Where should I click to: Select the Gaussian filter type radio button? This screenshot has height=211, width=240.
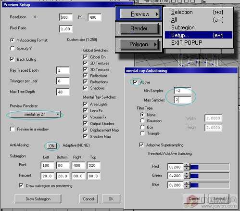coord(142,121)
